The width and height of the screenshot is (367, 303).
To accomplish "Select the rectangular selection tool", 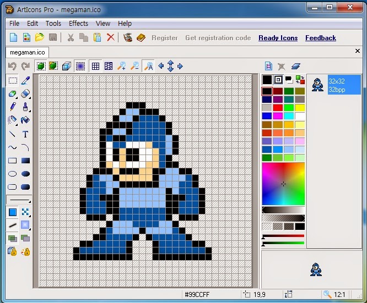I will (13, 81).
